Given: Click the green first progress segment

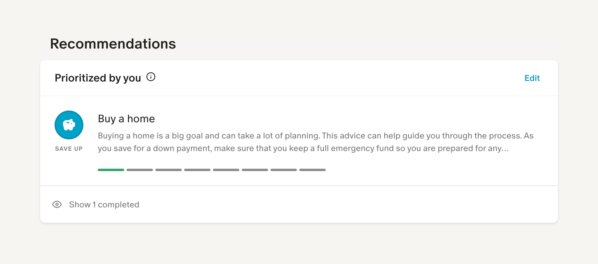Looking at the screenshot, I should click(111, 170).
